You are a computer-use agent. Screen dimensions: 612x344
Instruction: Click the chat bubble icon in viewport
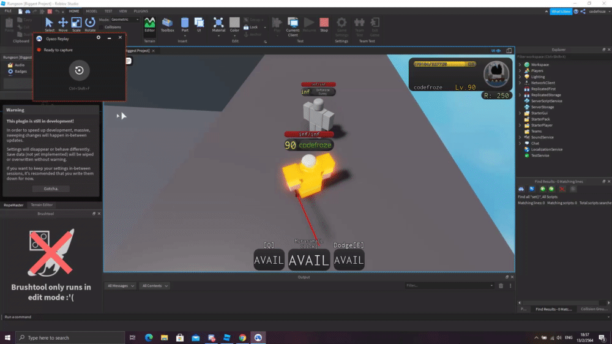coord(128,61)
